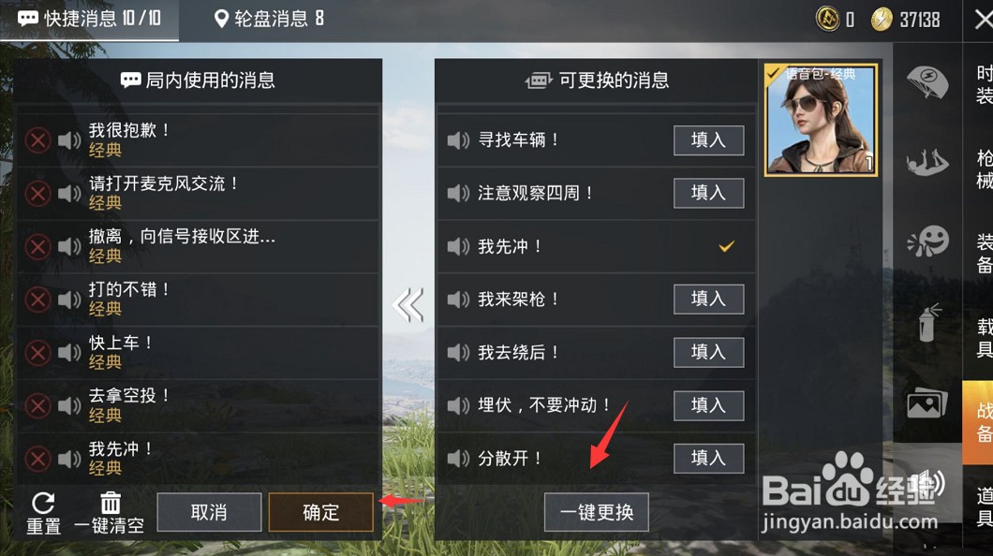The height and width of the screenshot is (556, 993).
Task: Open the emote smiley icon in sidebar
Action: pyautogui.click(x=927, y=241)
